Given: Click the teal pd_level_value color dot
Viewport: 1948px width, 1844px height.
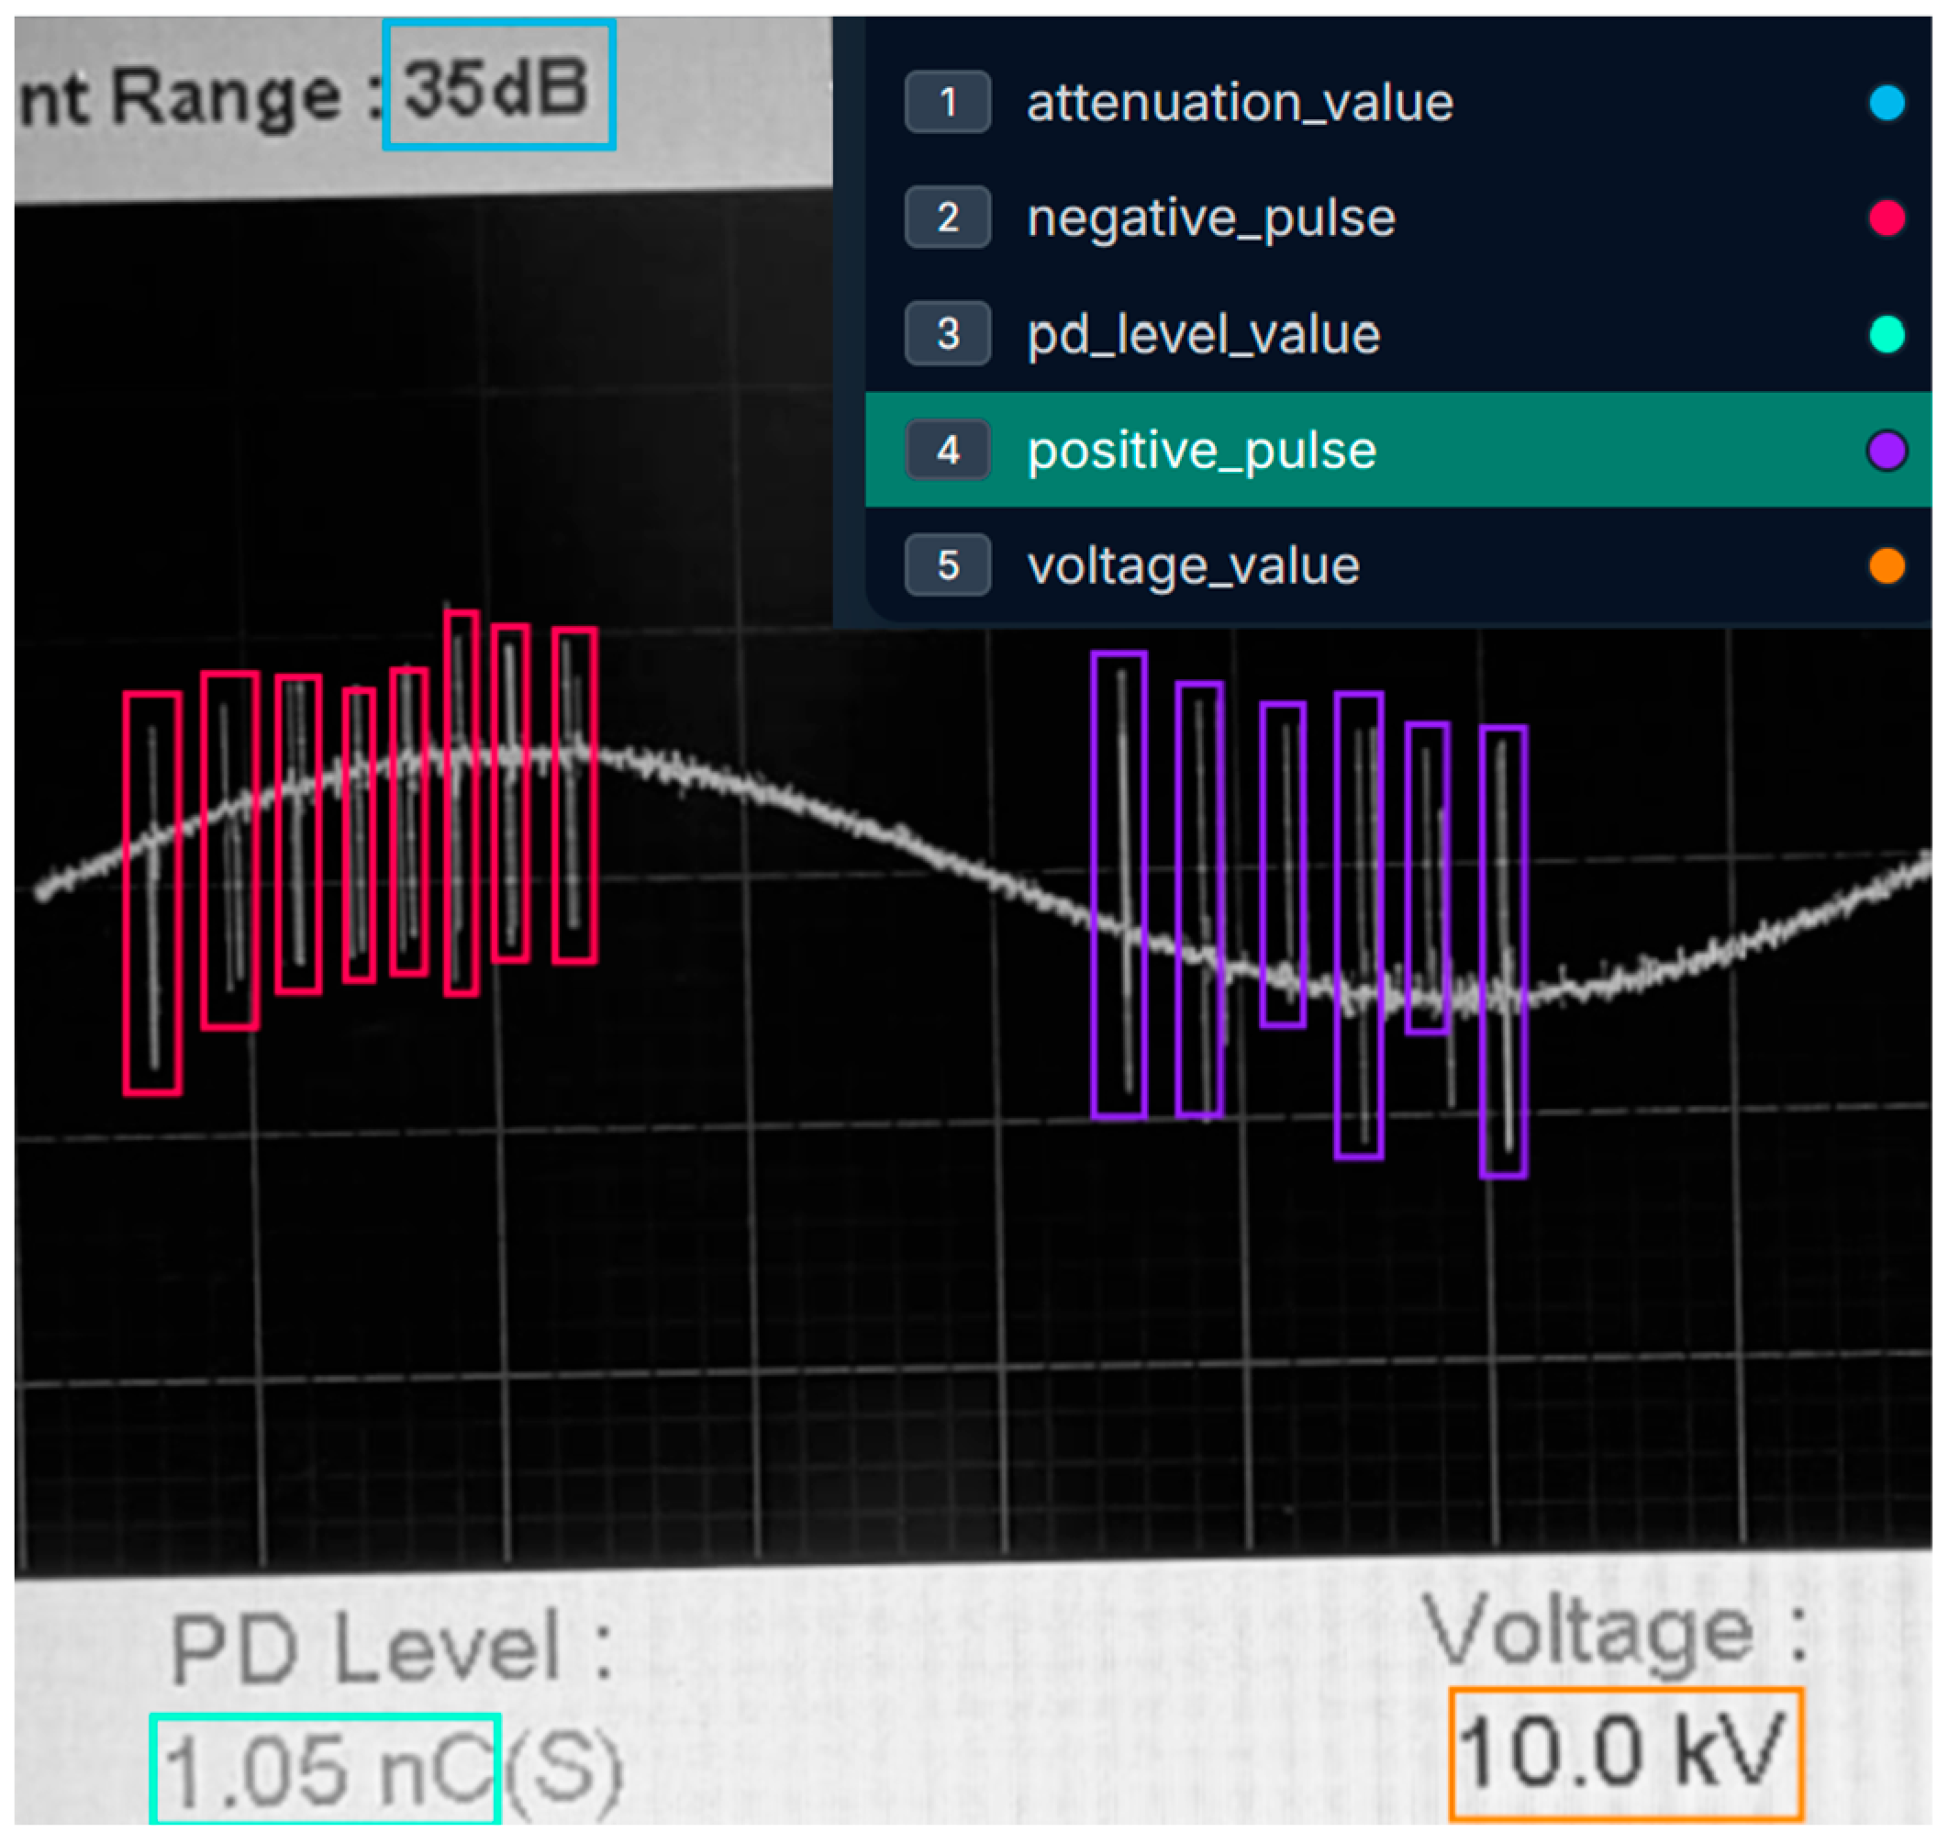Looking at the screenshot, I should click(1887, 334).
